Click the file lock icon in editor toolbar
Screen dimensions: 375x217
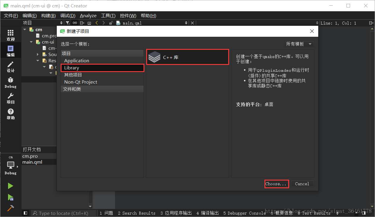point(111,23)
